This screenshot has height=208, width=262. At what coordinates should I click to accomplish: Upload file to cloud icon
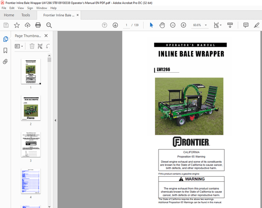(27, 25)
